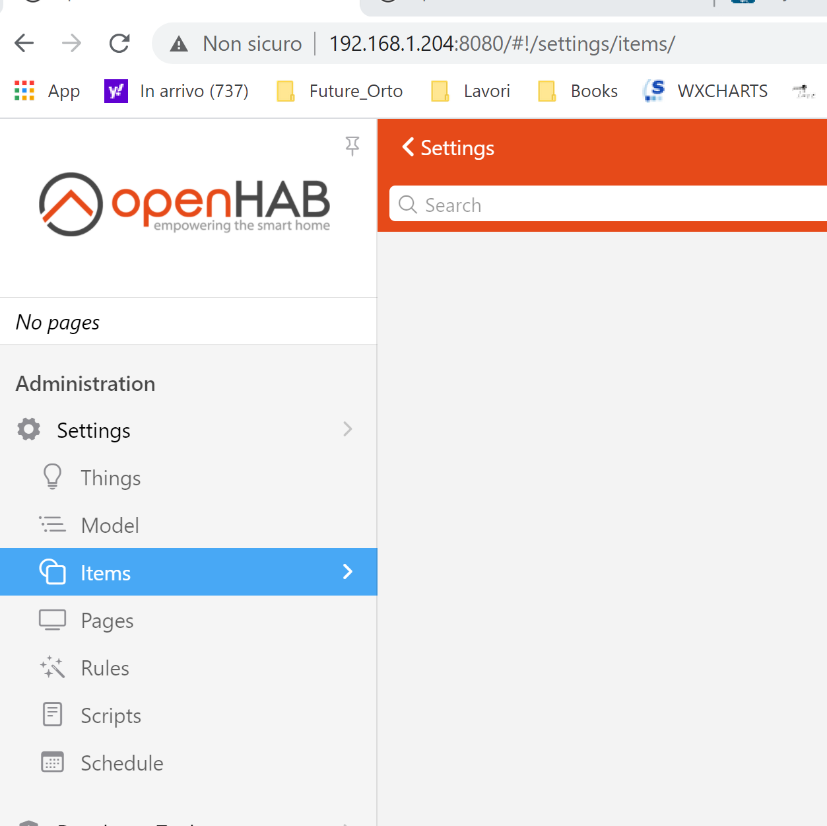Screen dimensions: 827x826
Task: Click inside the Search field
Action: tap(561, 205)
